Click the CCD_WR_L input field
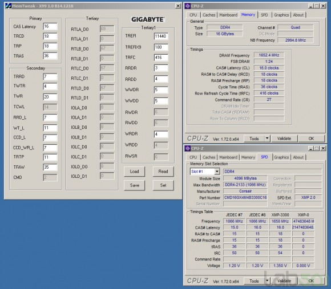331x289 pixels. pyautogui.click(x=50, y=148)
